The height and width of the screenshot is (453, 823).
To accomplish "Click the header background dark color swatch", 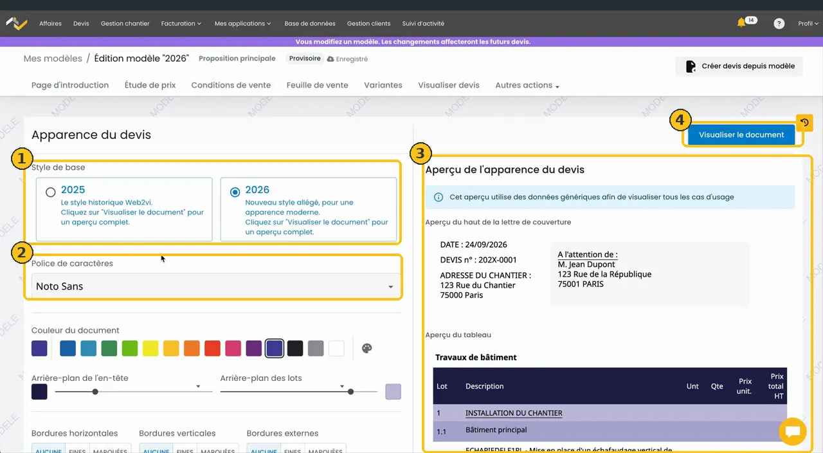I will (39, 391).
